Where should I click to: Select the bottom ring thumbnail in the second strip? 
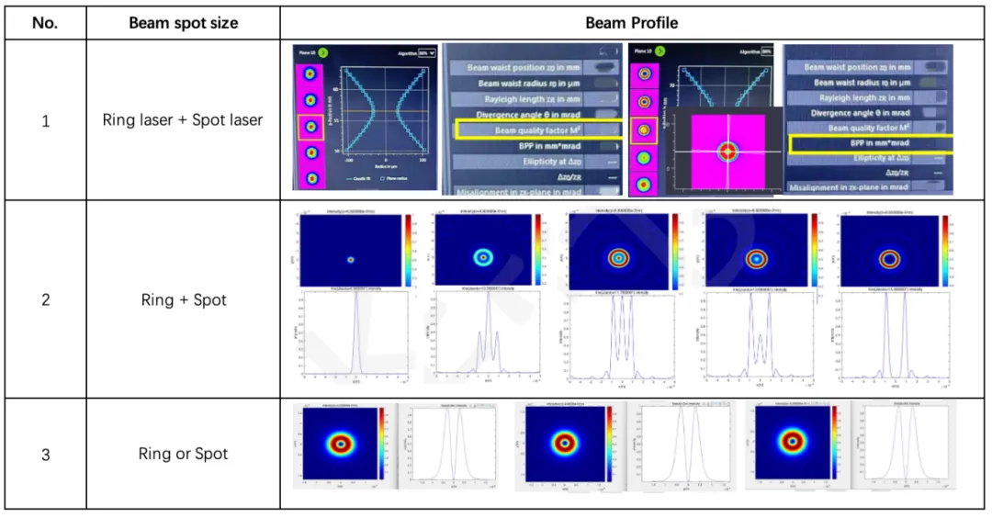[x=643, y=185]
